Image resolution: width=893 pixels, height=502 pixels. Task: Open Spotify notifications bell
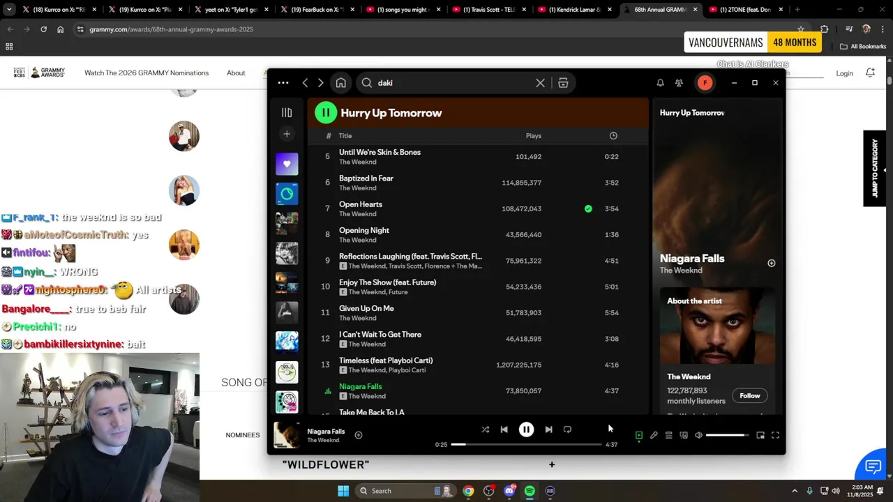point(660,83)
